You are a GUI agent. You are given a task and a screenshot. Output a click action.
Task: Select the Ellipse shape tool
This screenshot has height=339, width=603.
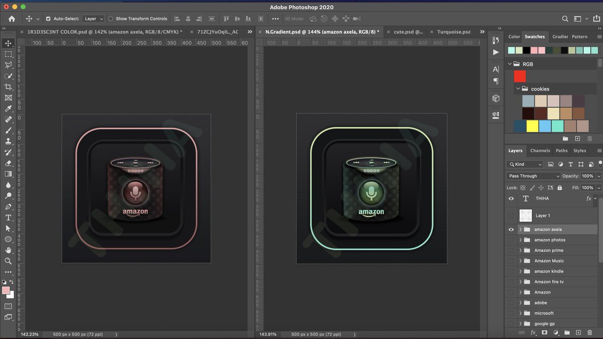point(9,239)
